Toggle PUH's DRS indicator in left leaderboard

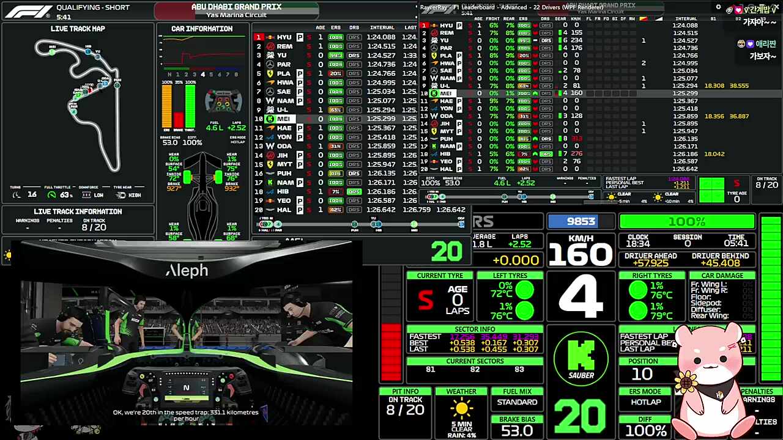354,174
